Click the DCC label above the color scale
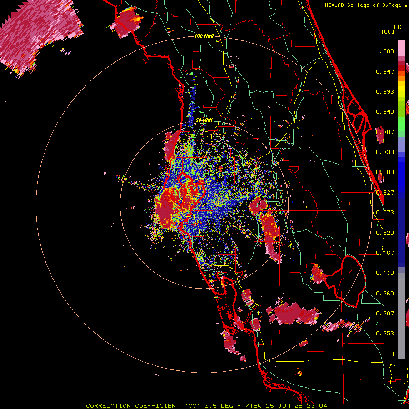 point(399,27)
